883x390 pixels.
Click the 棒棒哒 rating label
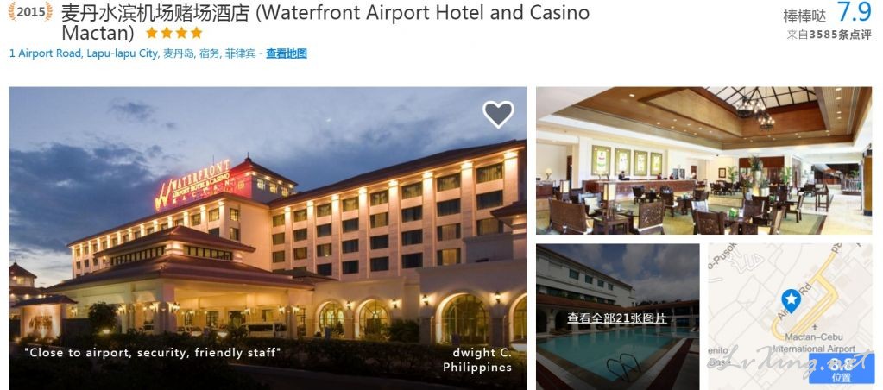click(804, 16)
